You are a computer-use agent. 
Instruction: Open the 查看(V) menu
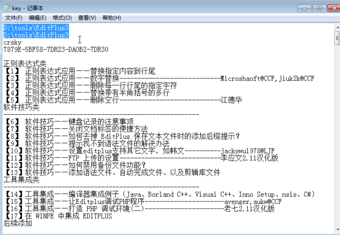(87, 18)
